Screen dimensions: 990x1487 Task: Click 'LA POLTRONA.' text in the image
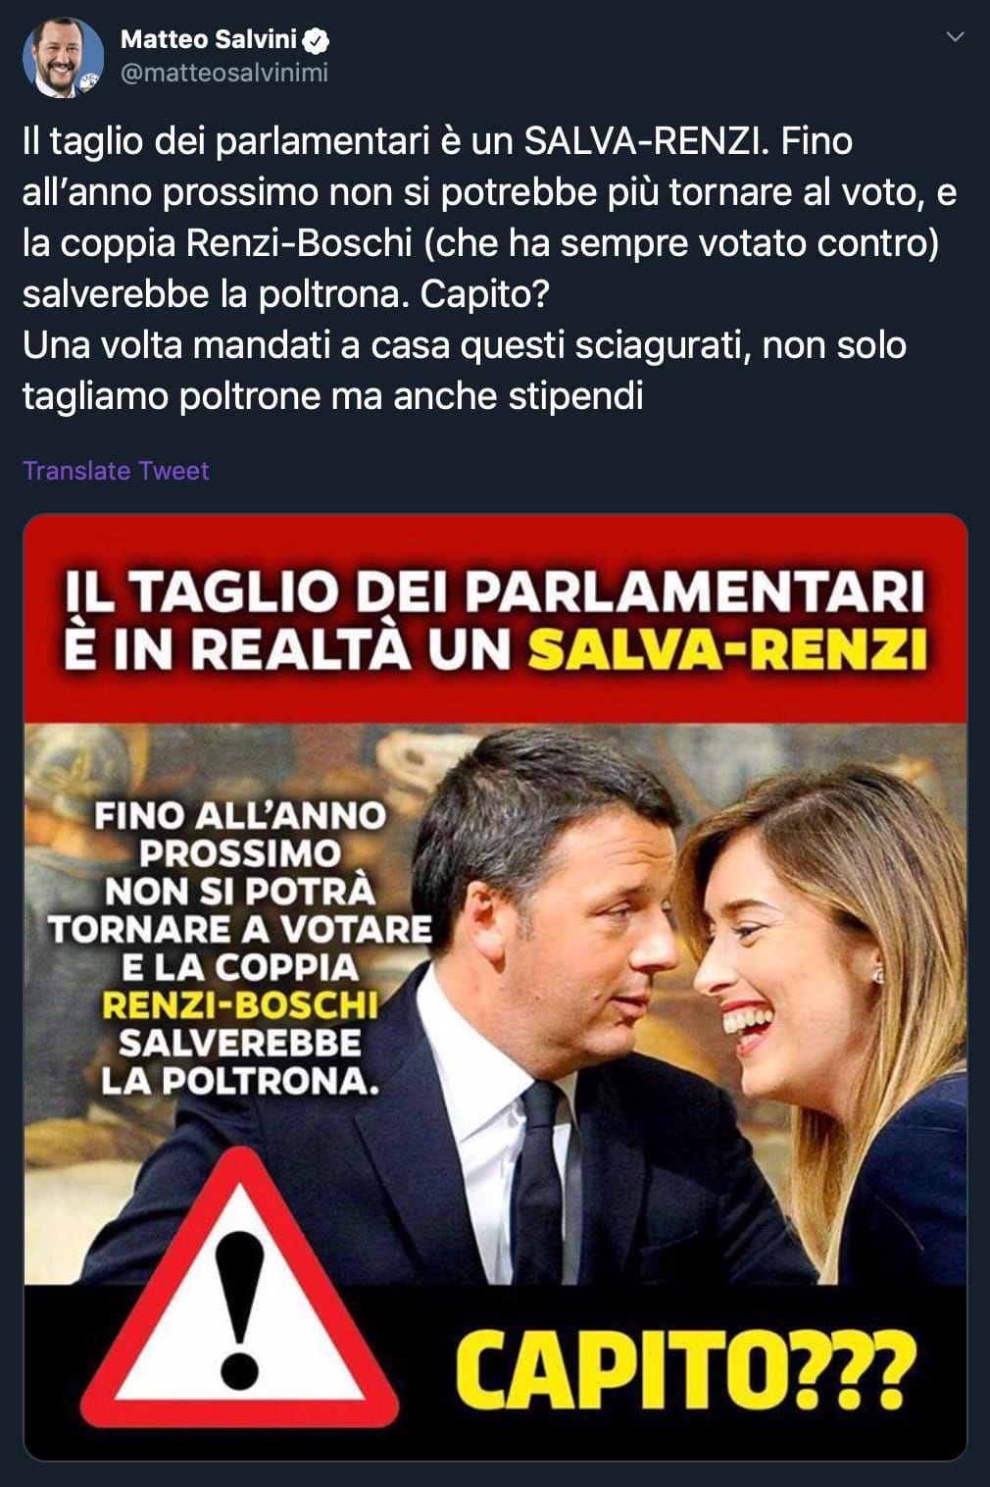[x=240, y=1081]
